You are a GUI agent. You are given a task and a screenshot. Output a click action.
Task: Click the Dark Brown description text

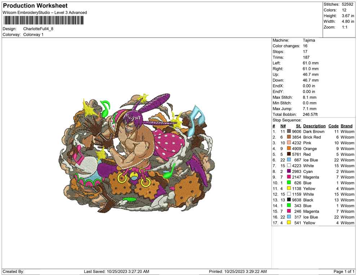click(x=314, y=131)
